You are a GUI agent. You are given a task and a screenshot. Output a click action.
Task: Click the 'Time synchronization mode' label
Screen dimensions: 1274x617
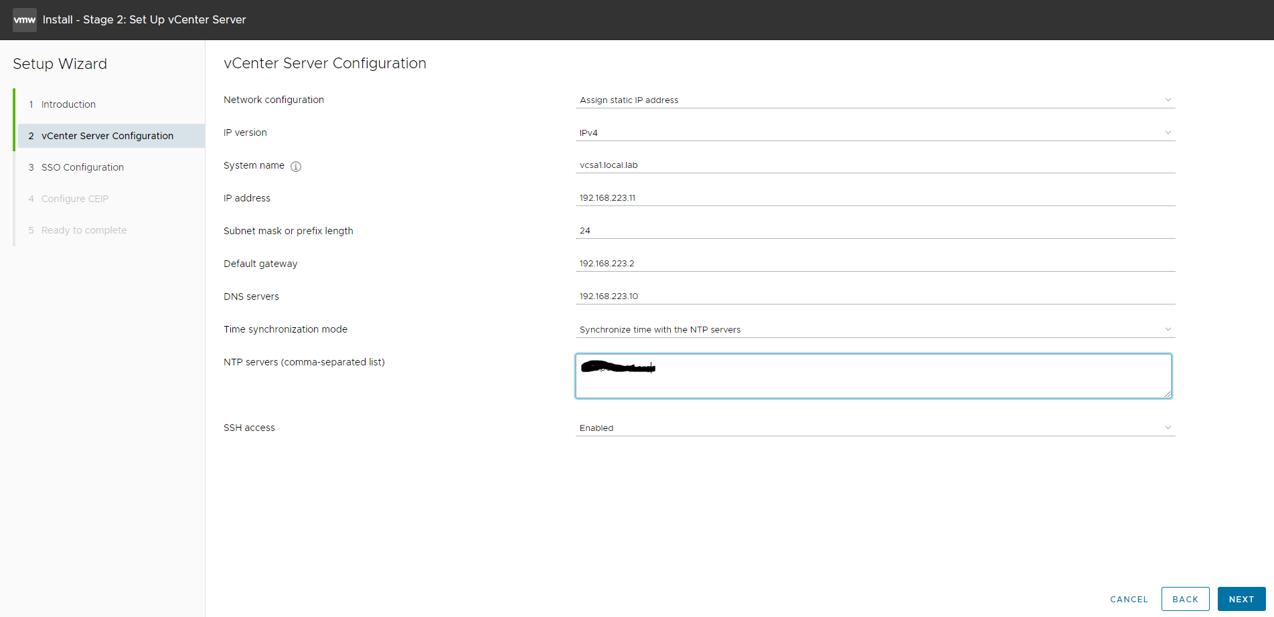285,329
